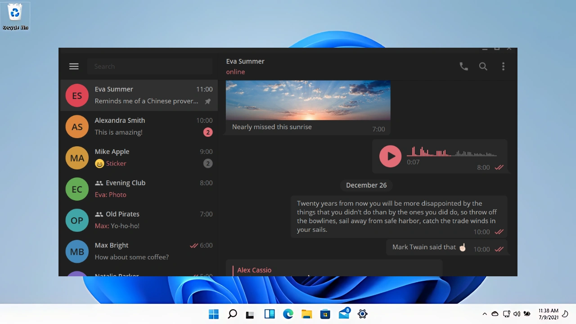Open Windows Search from the taskbar
The image size is (576, 324).
coord(232,314)
